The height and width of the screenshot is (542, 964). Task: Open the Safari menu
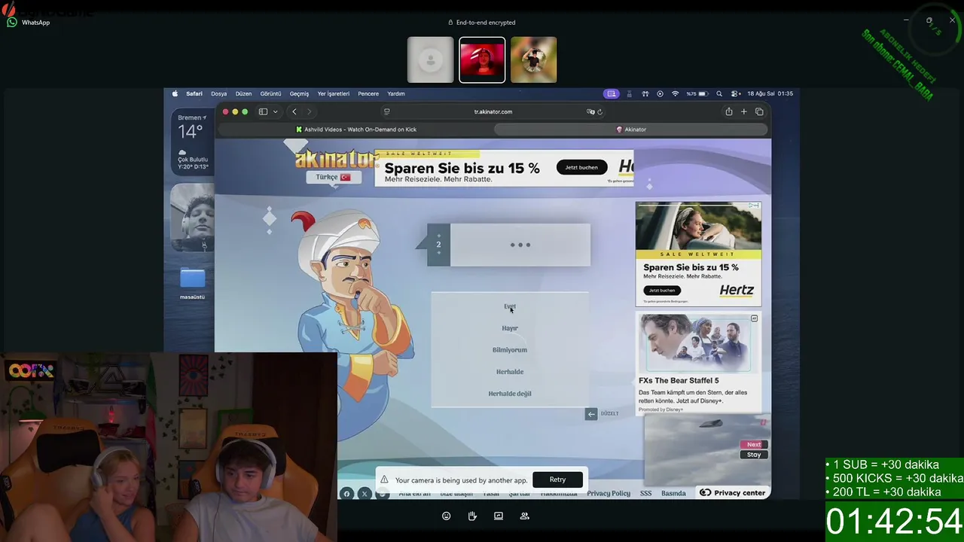tap(194, 94)
